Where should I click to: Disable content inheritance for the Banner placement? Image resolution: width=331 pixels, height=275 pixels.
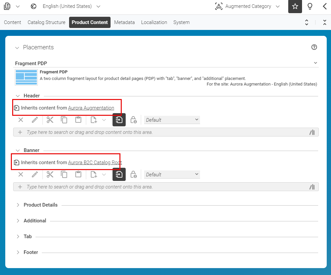tap(119, 174)
